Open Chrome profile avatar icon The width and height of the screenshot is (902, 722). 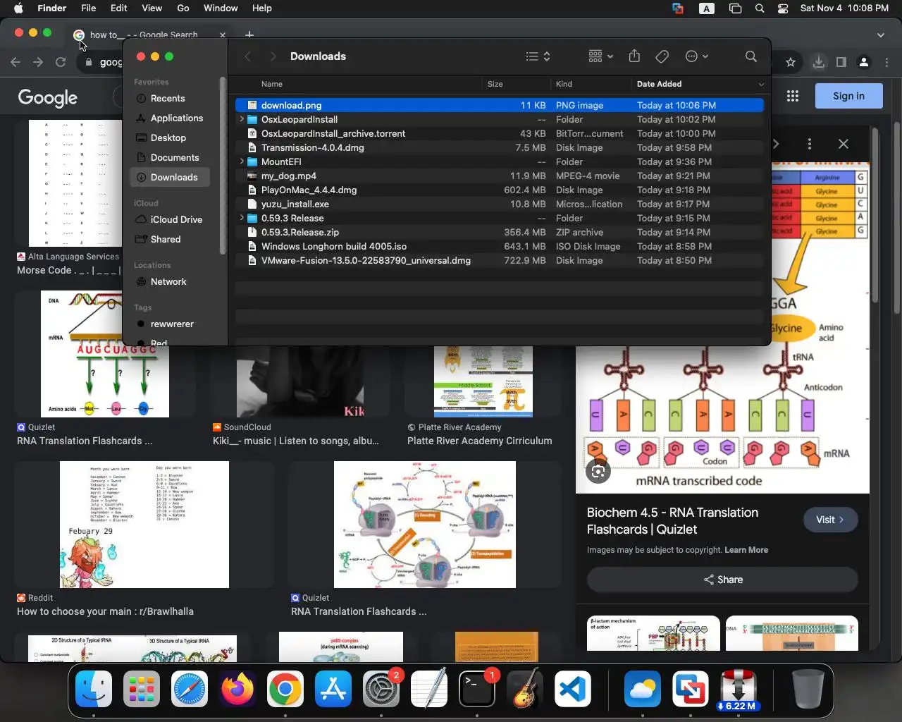point(864,62)
